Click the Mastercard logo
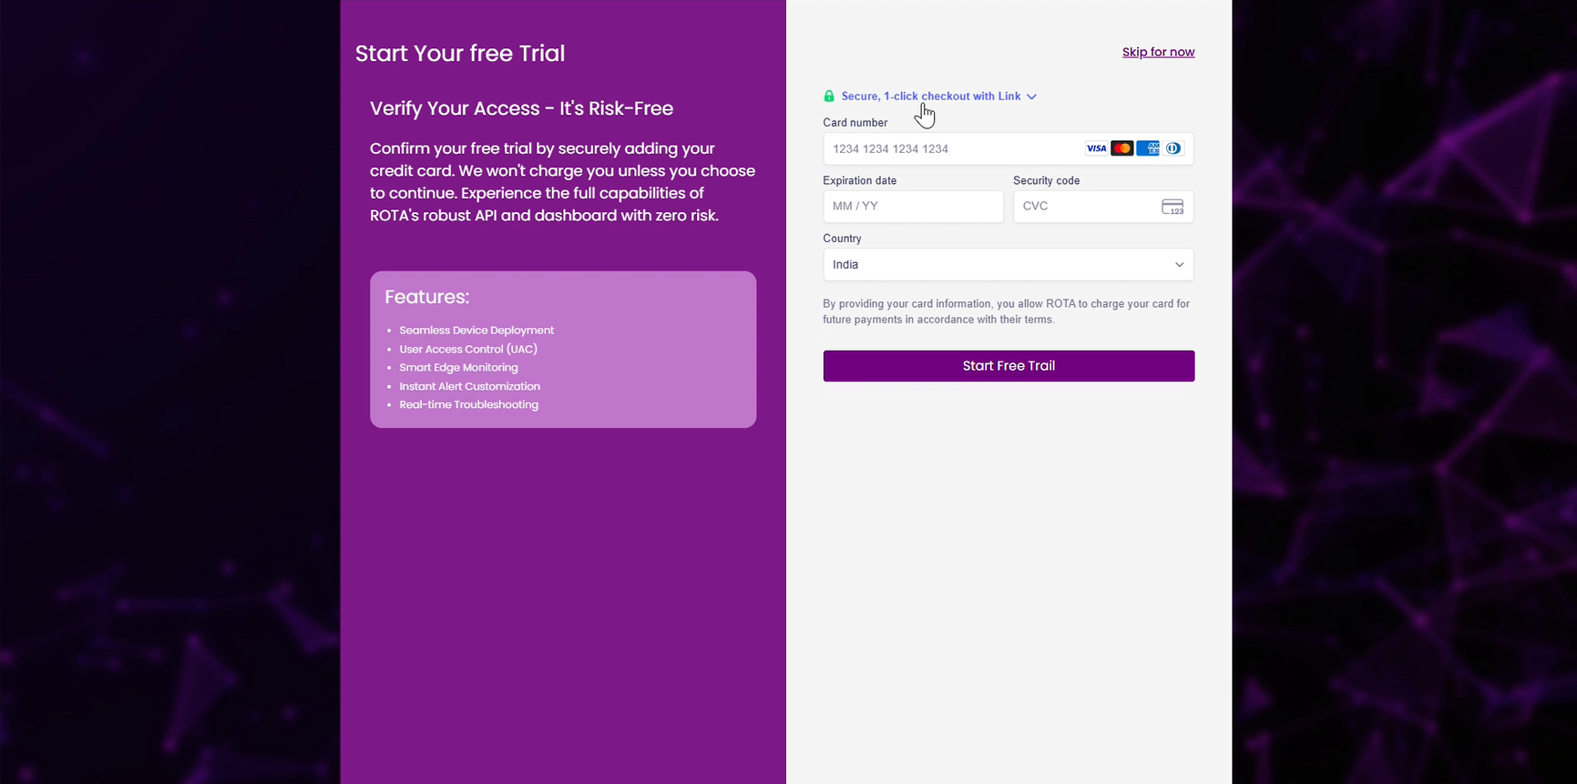Screen dimensions: 1577x784 (1121, 148)
